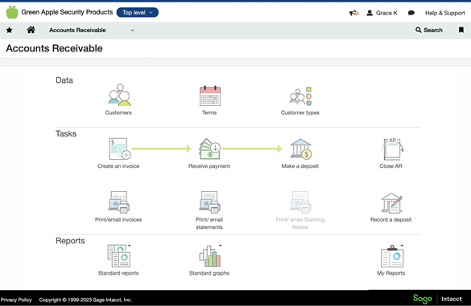Click the Accounts Receivable page heading
The width and height of the screenshot is (471, 306).
coord(55,48)
